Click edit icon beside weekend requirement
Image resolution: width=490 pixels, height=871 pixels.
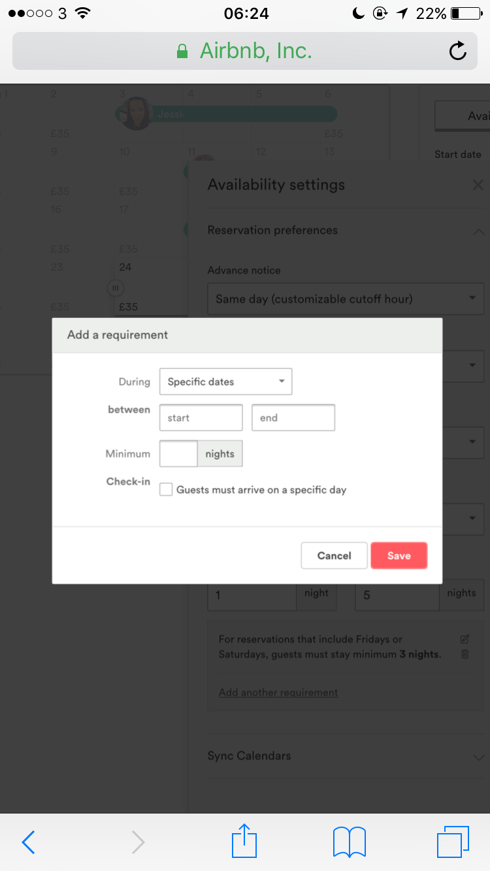(465, 639)
